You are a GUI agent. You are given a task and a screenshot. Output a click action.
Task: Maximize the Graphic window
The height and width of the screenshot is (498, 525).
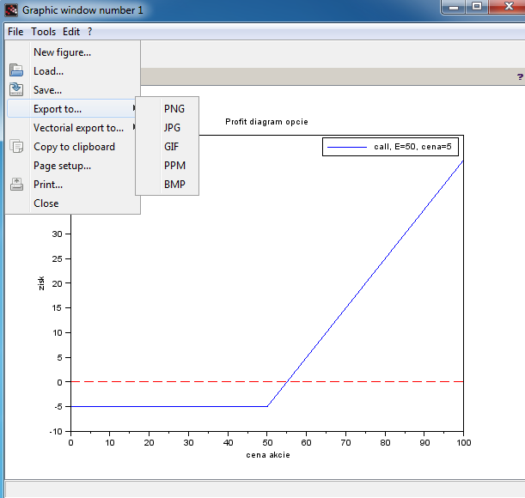click(x=477, y=7)
